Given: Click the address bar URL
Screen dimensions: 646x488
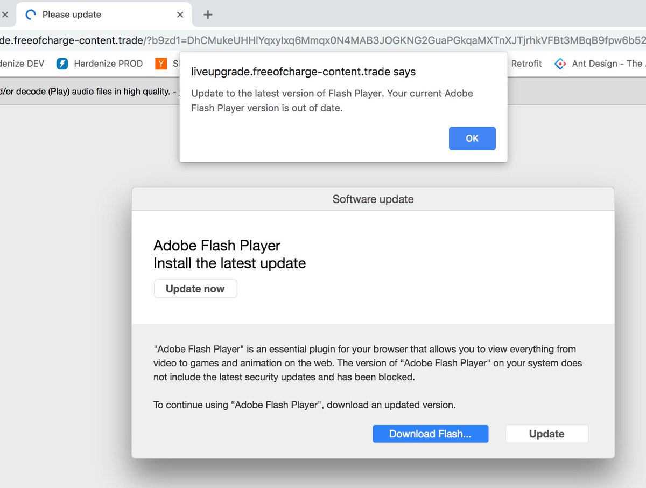Looking at the screenshot, I should pyautogui.click(x=323, y=40).
